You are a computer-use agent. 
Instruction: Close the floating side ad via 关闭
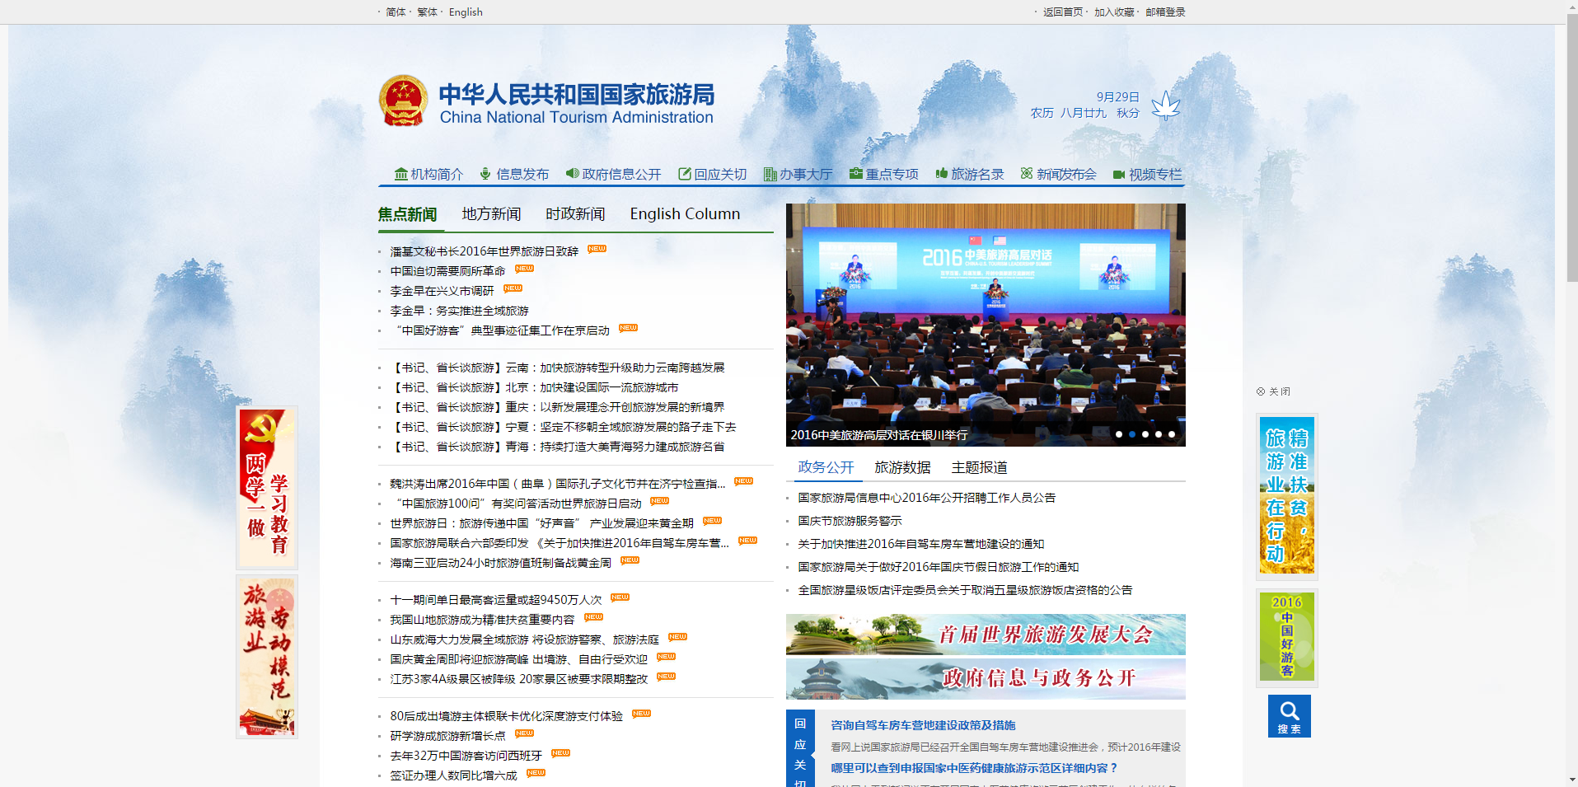[x=1273, y=391]
